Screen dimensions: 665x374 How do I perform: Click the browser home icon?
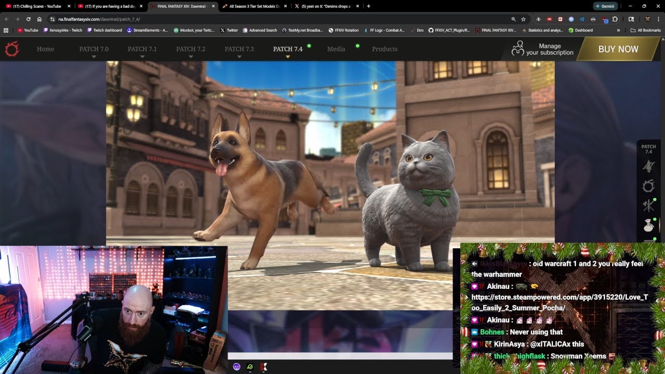[x=39, y=19]
